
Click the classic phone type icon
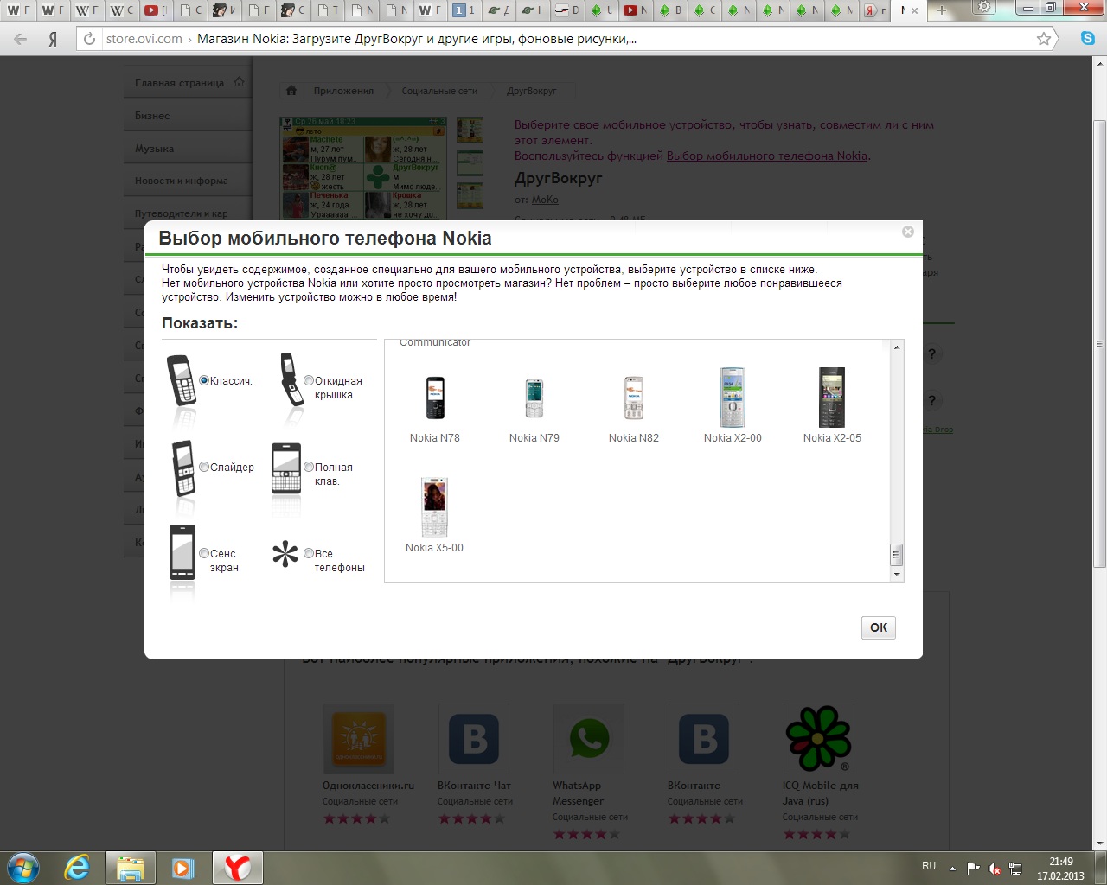[181, 380]
